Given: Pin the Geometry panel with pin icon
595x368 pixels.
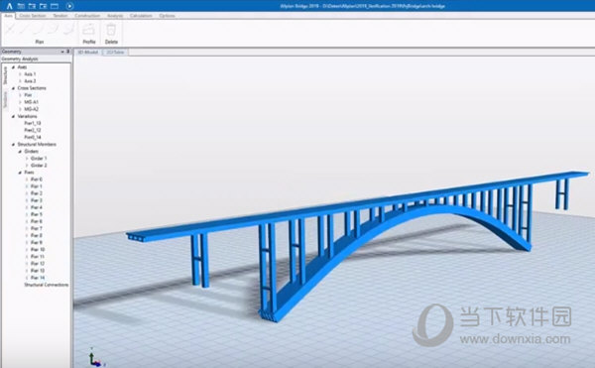Looking at the screenshot, I should click(x=68, y=52).
